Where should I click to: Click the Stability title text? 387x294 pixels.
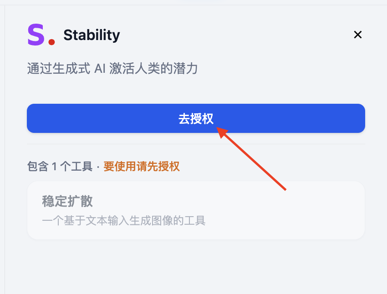92,35
